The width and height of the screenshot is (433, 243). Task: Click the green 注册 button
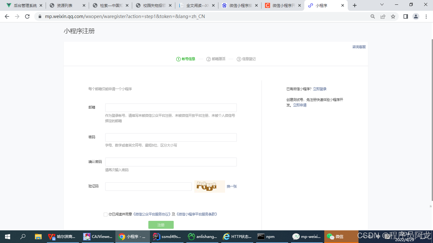click(x=161, y=225)
